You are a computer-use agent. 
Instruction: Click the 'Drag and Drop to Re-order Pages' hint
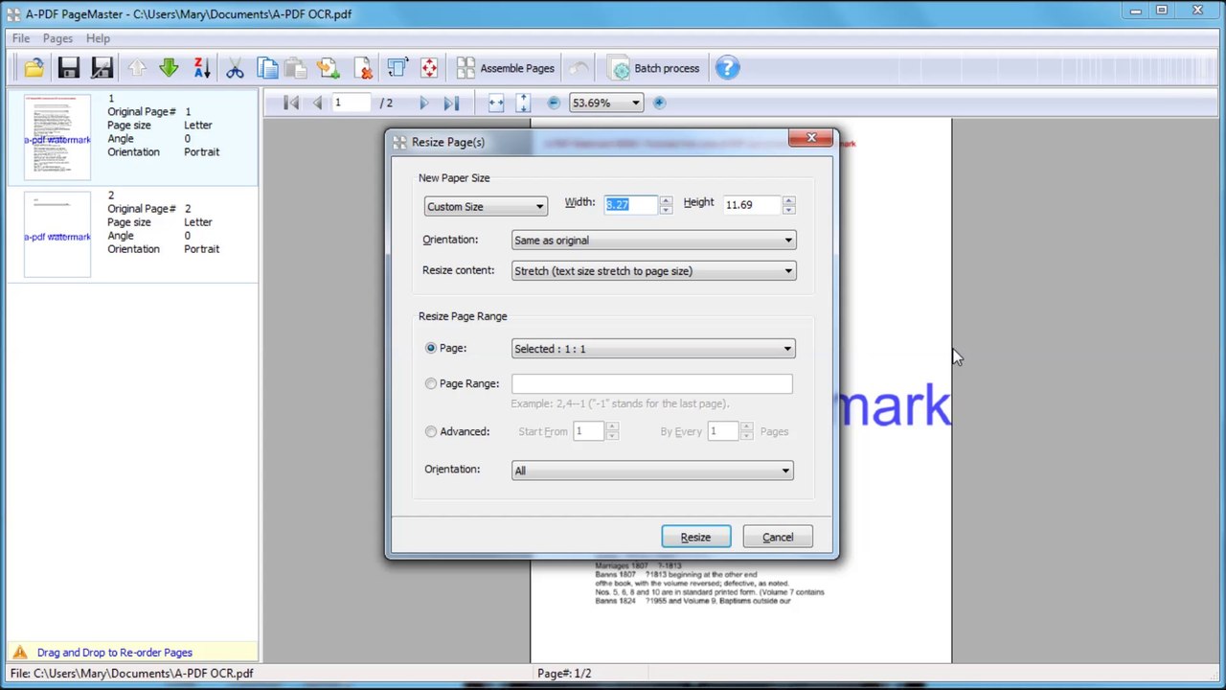(x=115, y=653)
